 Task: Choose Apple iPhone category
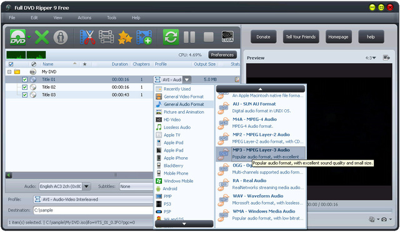coord(184,158)
